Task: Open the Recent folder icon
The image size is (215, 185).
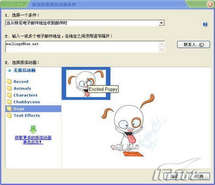Action: [9, 82]
